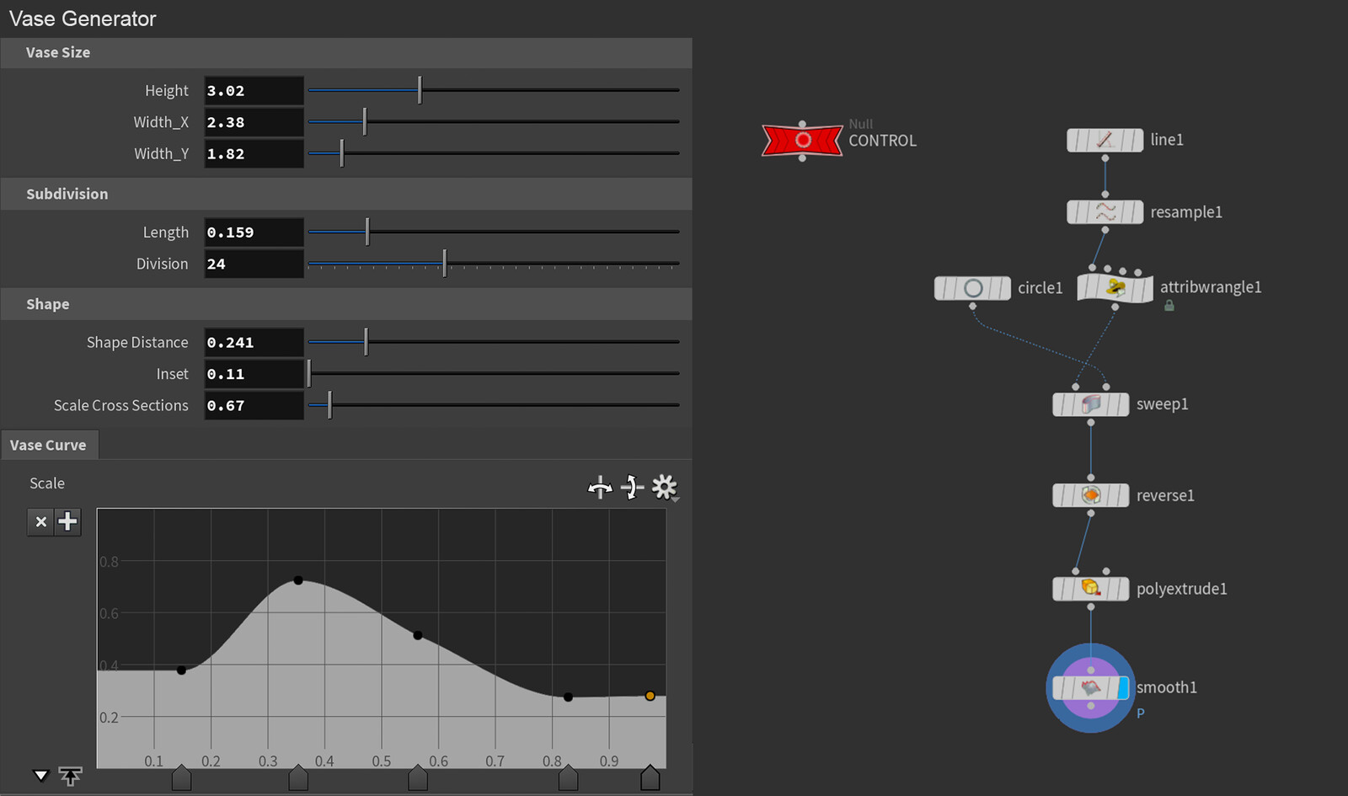Click the Inset value field 0.11

pos(254,373)
